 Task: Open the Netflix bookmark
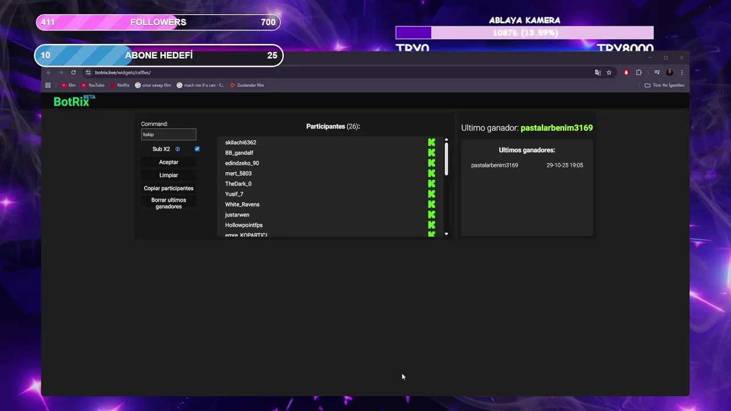click(x=120, y=85)
